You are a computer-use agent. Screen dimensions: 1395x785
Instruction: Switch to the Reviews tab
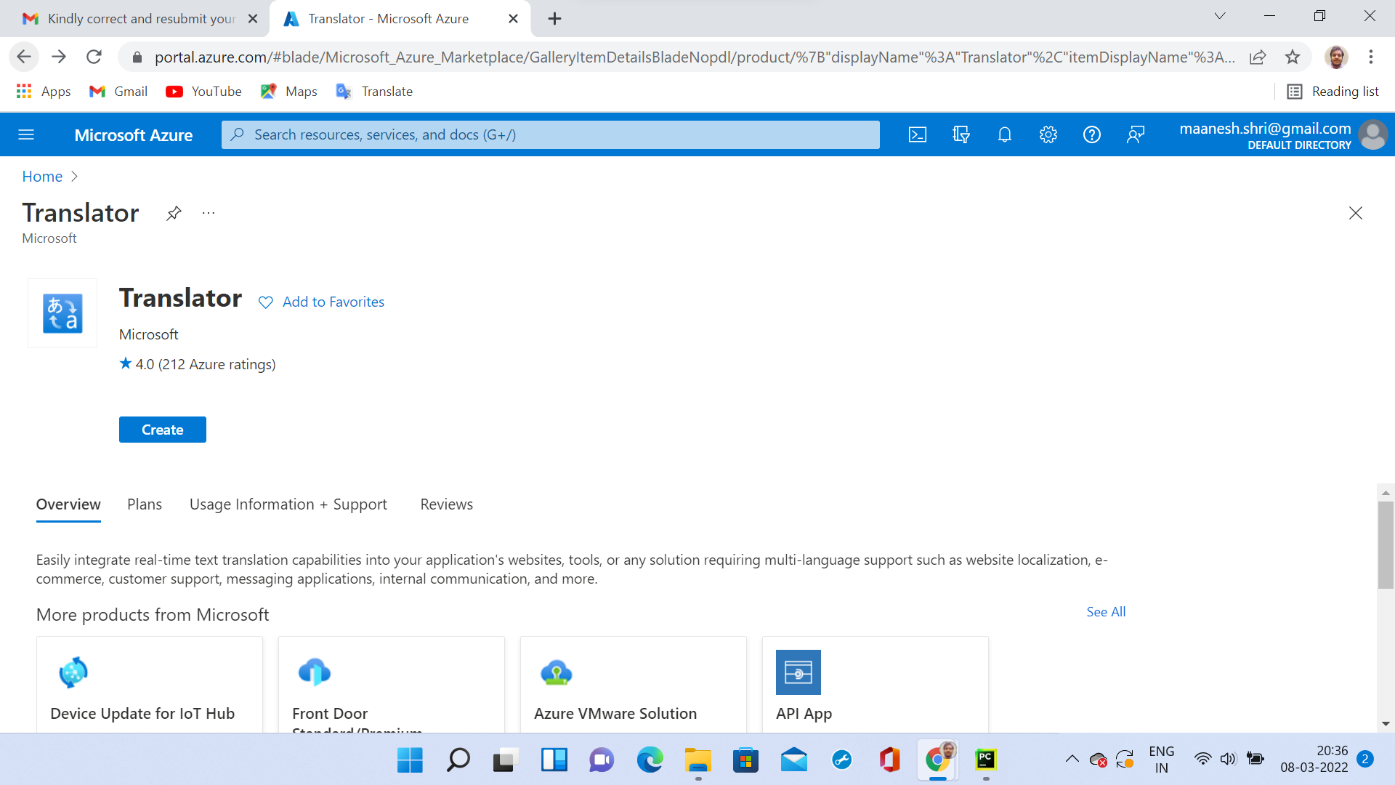(x=446, y=504)
